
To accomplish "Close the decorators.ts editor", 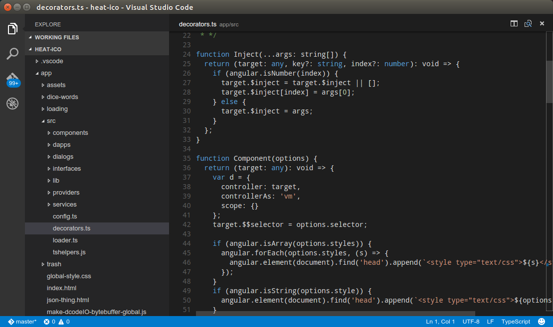I will point(542,23).
